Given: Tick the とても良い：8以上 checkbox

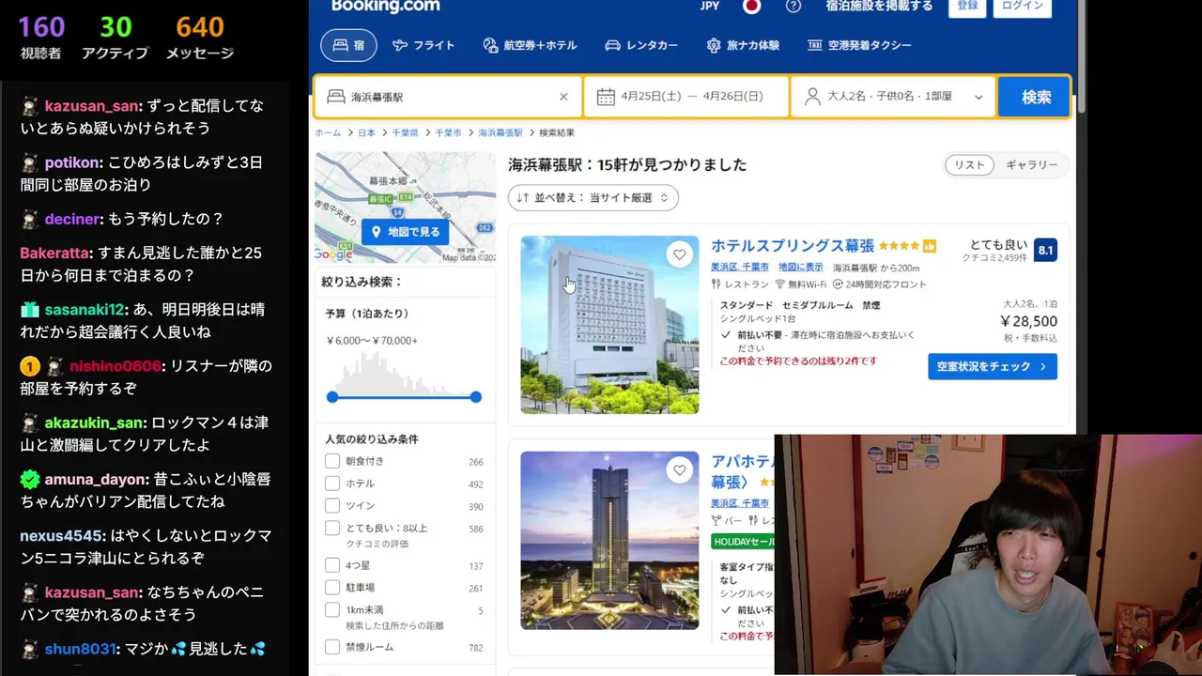Looking at the screenshot, I should click(332, 528).
